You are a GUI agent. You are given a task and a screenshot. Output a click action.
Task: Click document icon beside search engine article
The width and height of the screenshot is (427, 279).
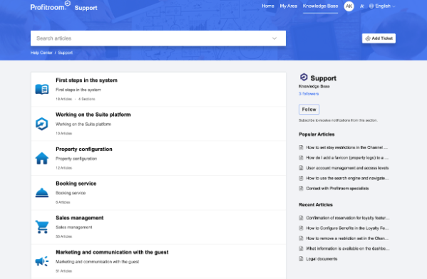click(x=301, y=179)
